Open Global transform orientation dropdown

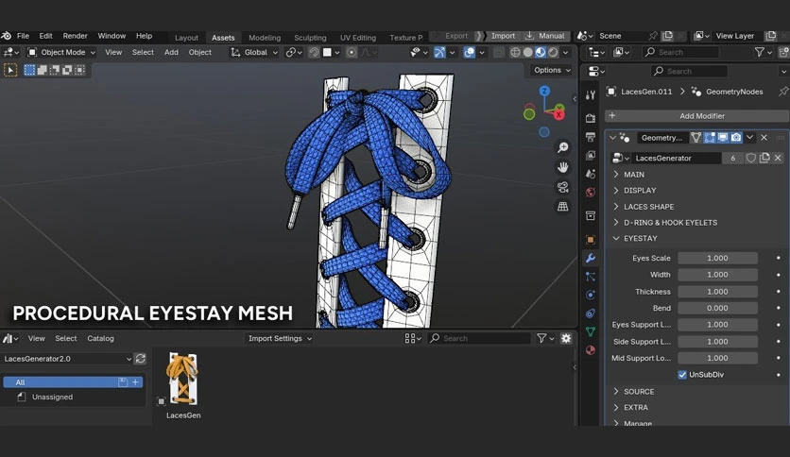pyautogui.click(x=254, y=52)
